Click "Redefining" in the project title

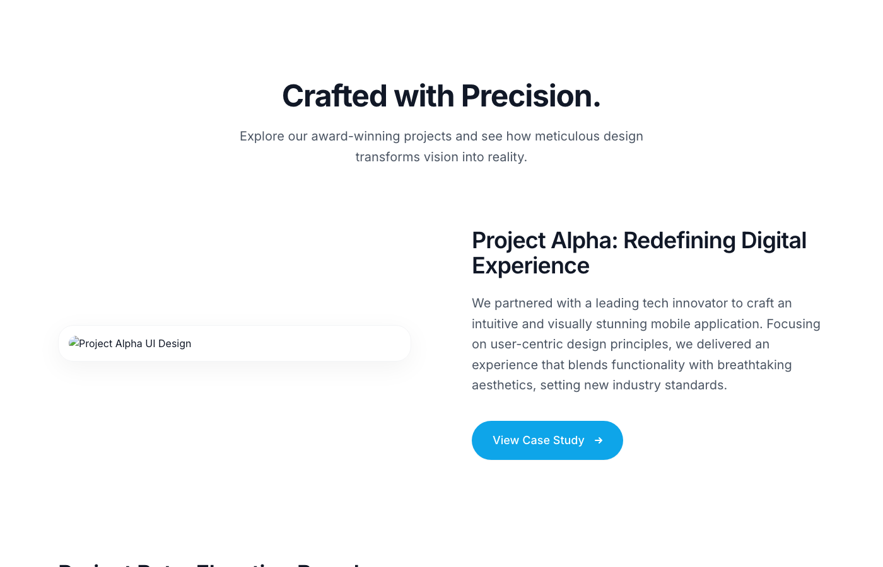(679, 241)
